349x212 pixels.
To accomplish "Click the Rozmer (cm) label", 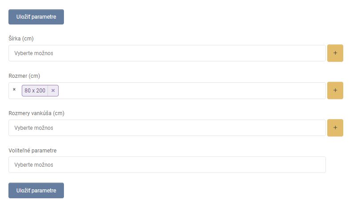I will (24, 76).
